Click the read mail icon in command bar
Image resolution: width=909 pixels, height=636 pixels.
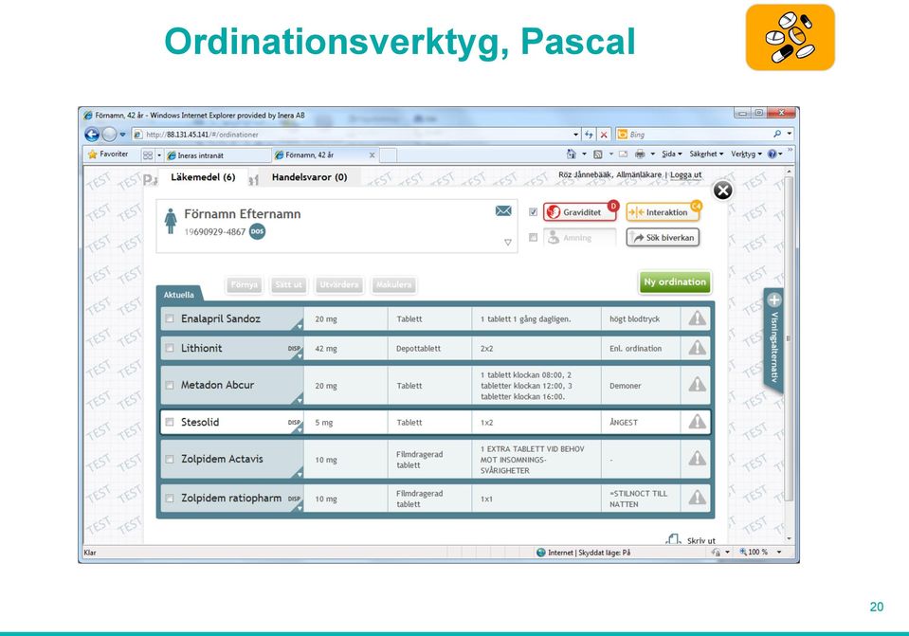623,154
